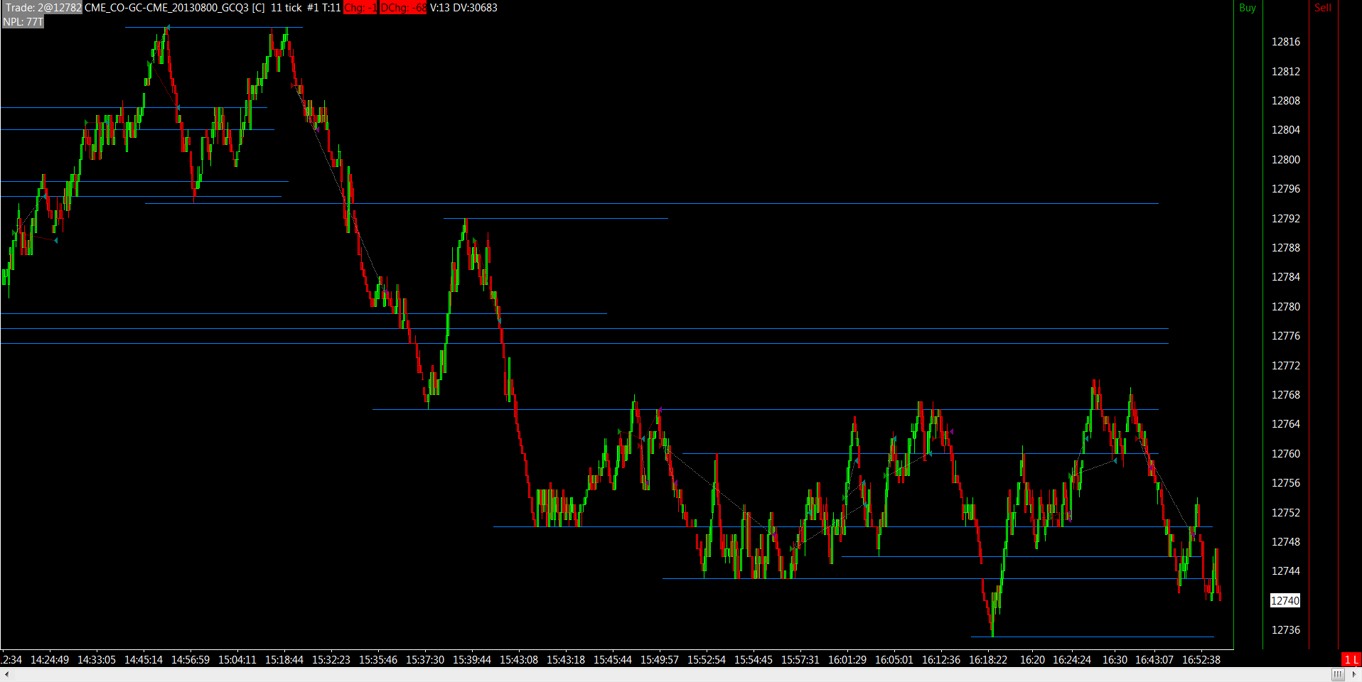Click the 15:37:30 time axis label
The image size is (1362, 682).
(x=425, y=660)
